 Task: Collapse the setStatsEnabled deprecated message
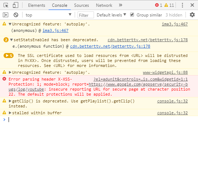(x=11, y=40)
